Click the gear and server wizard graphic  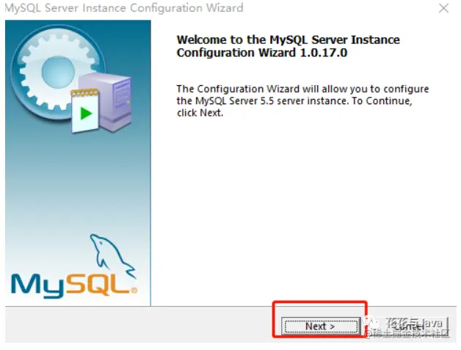click(x=71, y=80)
